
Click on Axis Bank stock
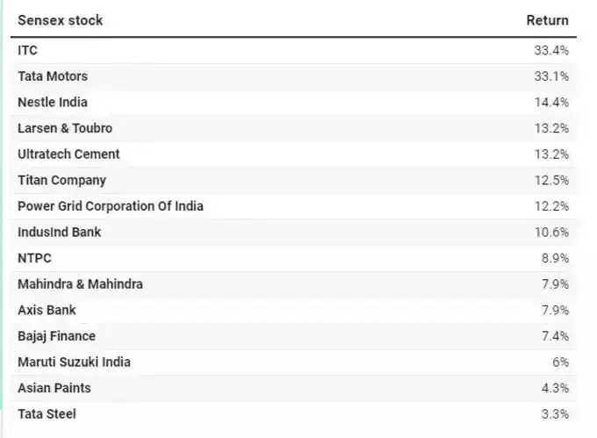tap(47, 310)
